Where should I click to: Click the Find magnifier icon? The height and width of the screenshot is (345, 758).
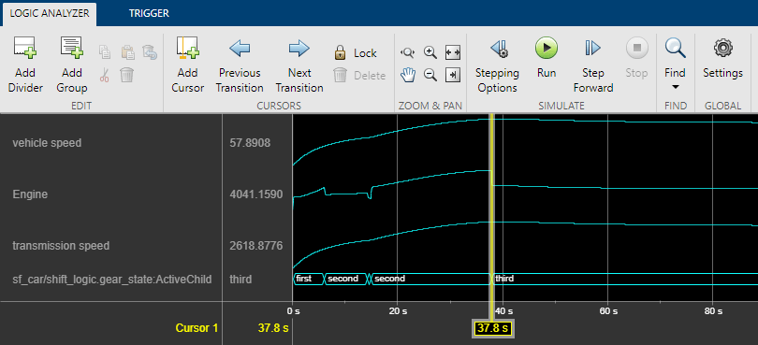(x=675, y=48)
